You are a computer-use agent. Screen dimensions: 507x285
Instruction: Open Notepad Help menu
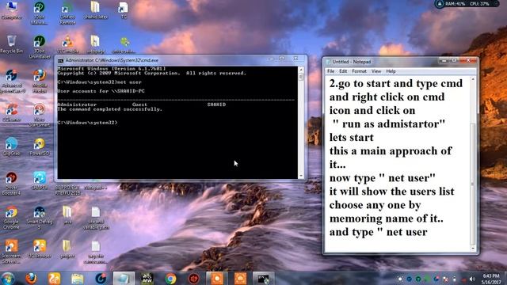pyautogui.click(x=391, y=71)
